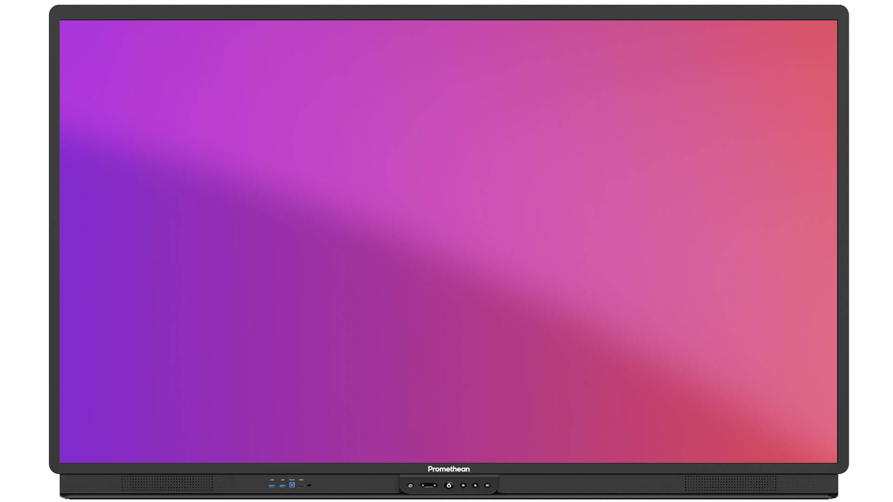Screen dimensions: 893x502
Task: Select the HDMI port on front panel
Action: coord(301,486)
